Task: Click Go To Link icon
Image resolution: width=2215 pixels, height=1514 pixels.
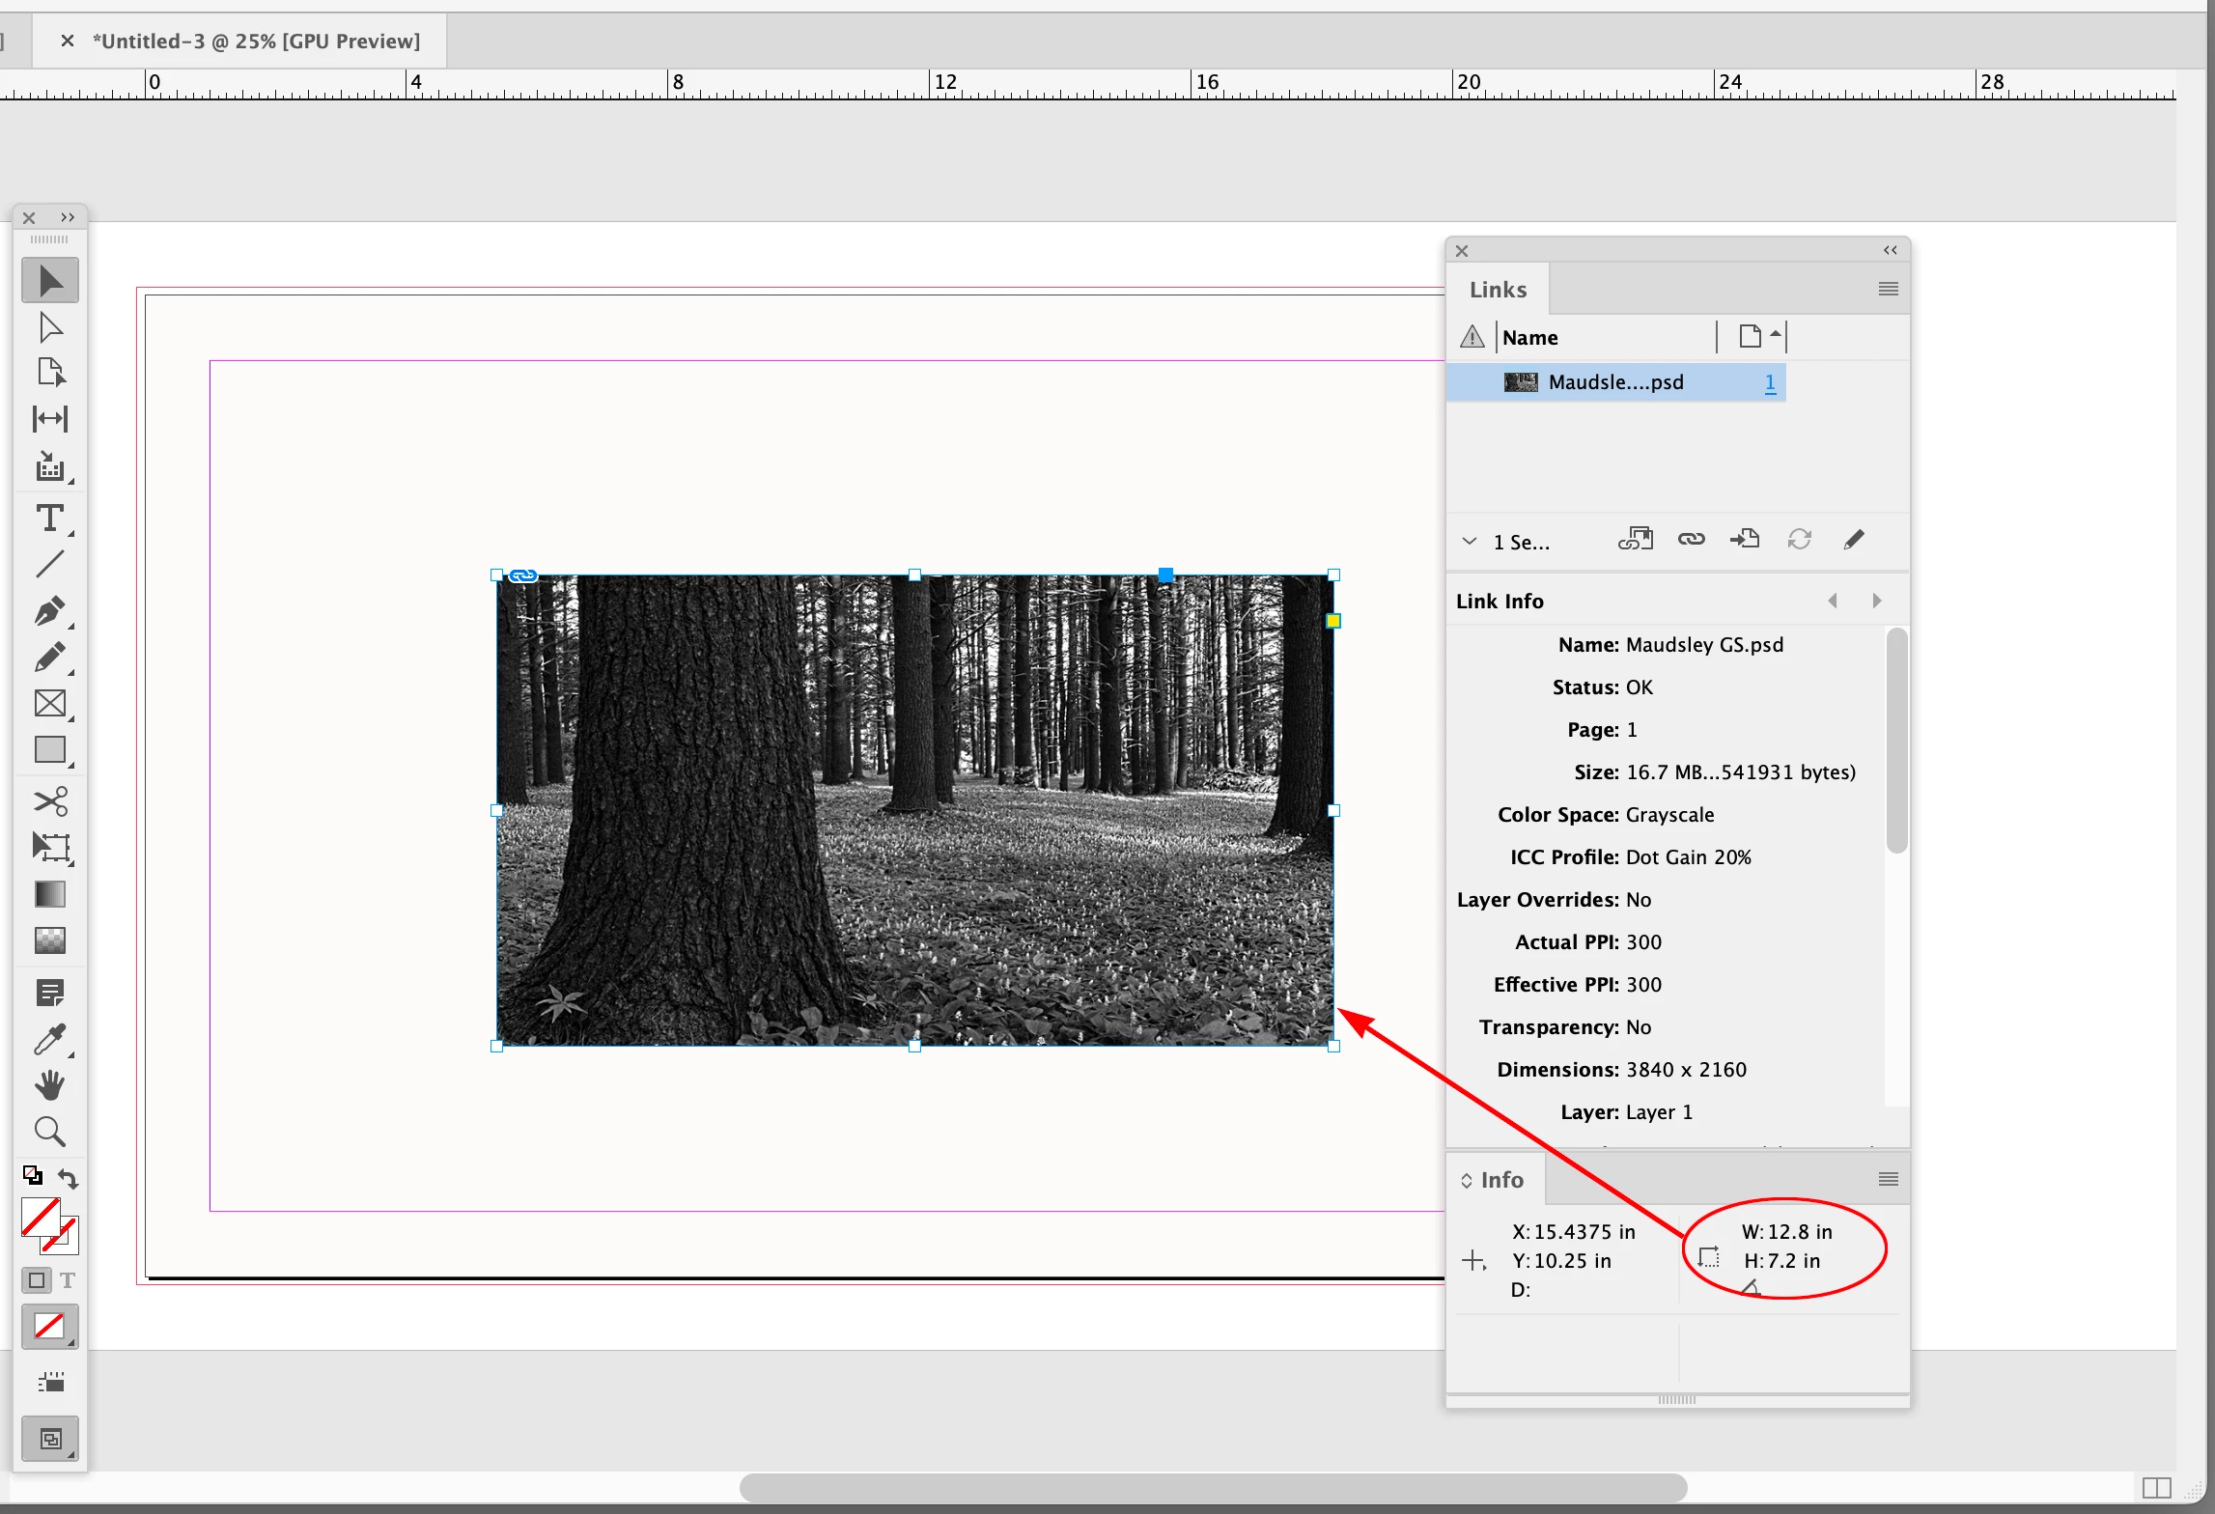Action: point(1744,540)
